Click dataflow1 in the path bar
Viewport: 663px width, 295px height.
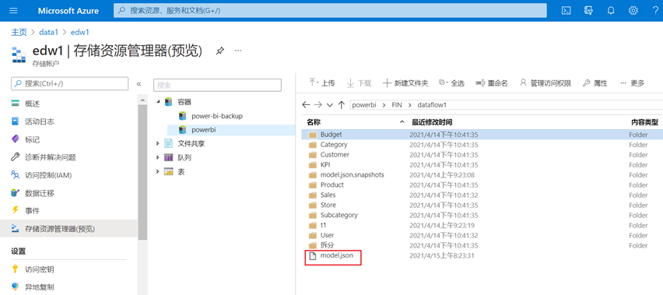(x=432, y=105)
